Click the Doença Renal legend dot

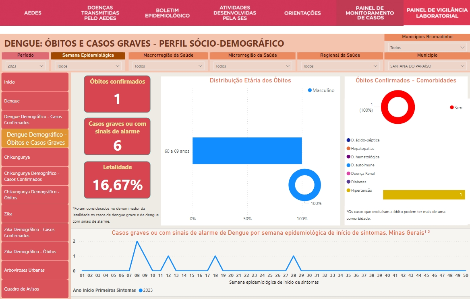point(348,174)
